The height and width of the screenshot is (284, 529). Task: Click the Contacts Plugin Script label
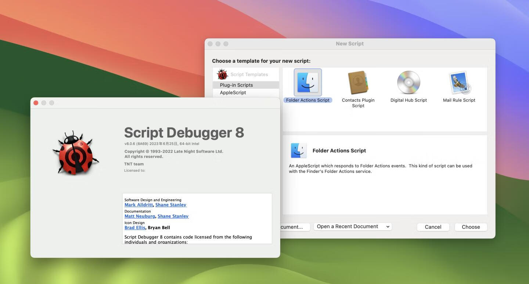point(358,103)
